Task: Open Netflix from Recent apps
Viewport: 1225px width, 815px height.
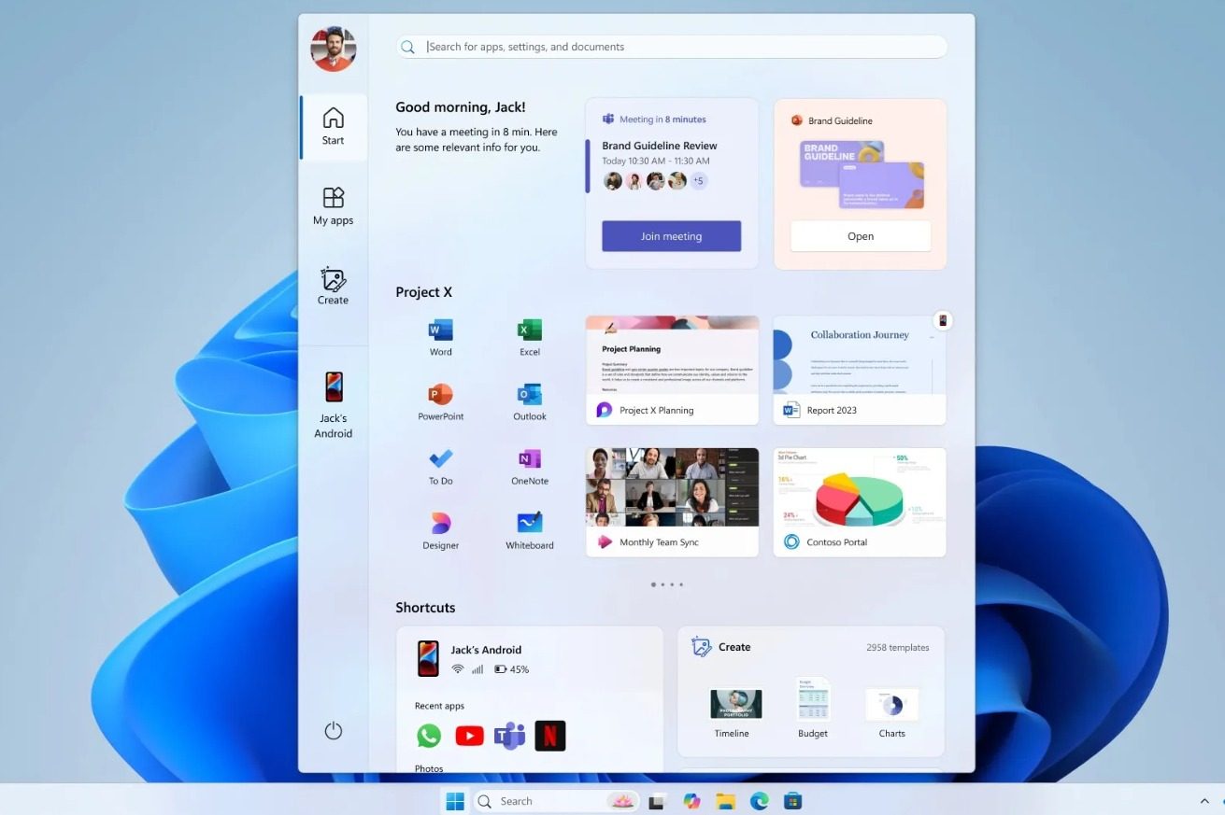Action: click(550, 736)
